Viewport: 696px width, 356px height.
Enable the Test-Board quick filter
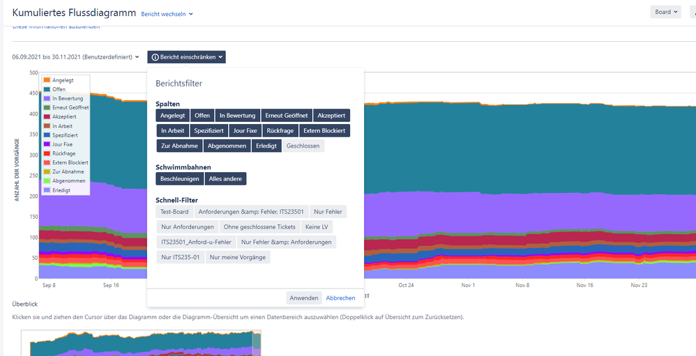174,212
